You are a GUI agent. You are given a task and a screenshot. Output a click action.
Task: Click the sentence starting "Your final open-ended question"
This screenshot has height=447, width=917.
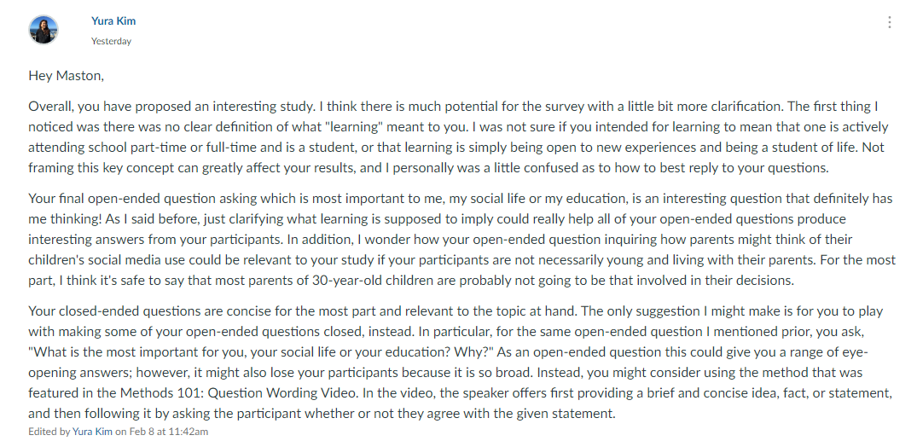pos(461,209)
